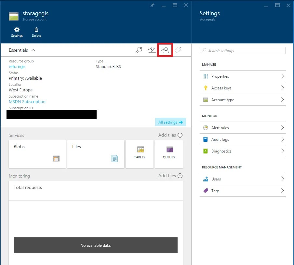Expand the Tags row chevron
Screen dimensions: 294x265
tap(282, 191)
